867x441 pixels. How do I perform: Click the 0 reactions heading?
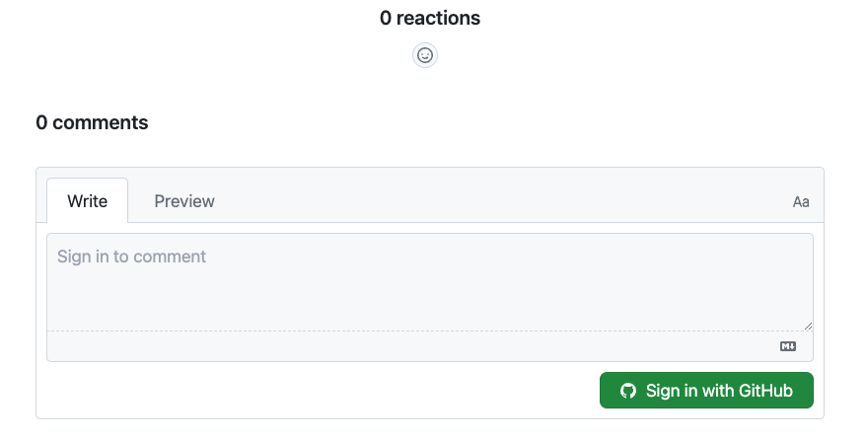coord(430,18)
